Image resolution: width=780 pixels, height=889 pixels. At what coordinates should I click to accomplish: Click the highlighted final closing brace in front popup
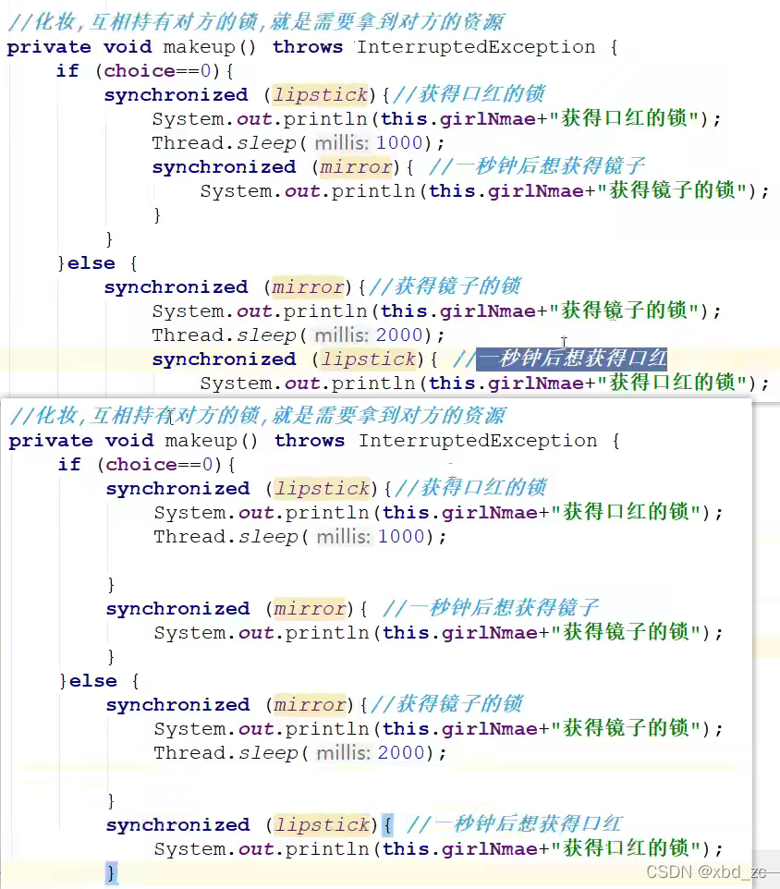[112, 872]
